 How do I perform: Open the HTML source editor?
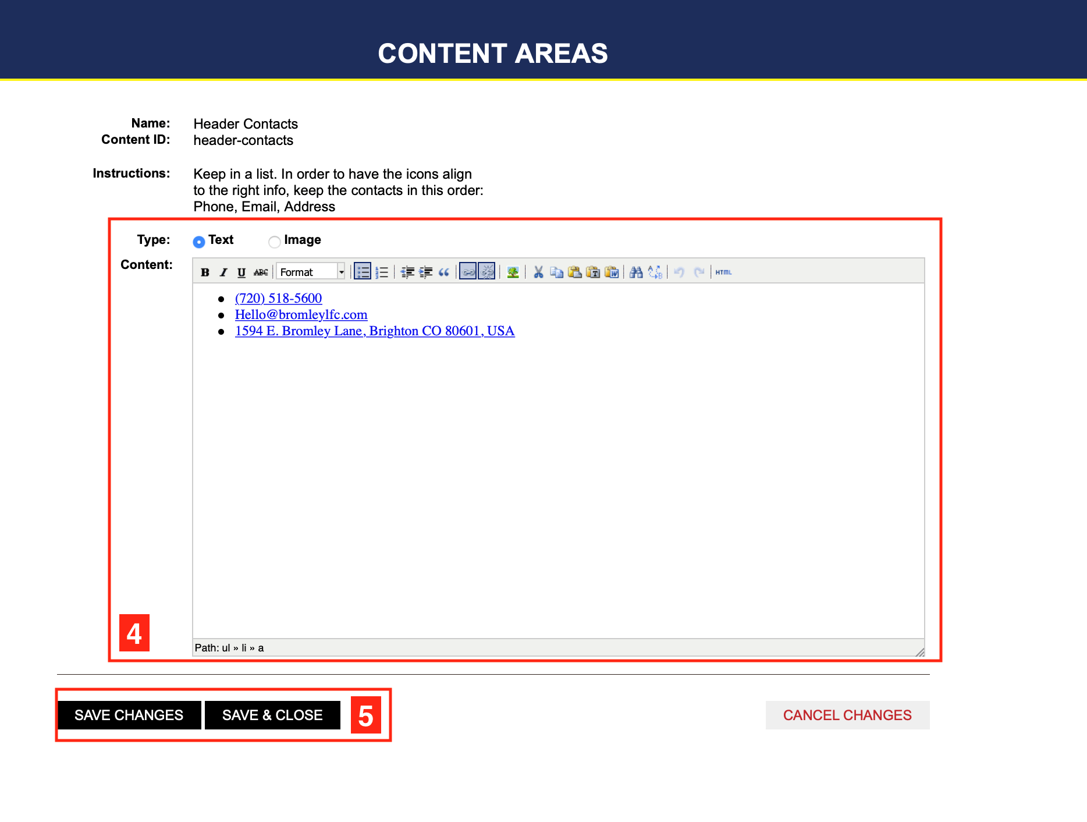pos(723,272)
